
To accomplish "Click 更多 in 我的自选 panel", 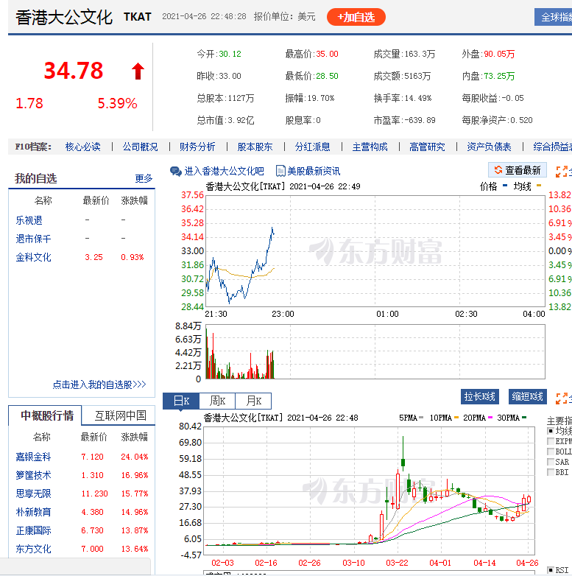I will [x=144, y=178].
